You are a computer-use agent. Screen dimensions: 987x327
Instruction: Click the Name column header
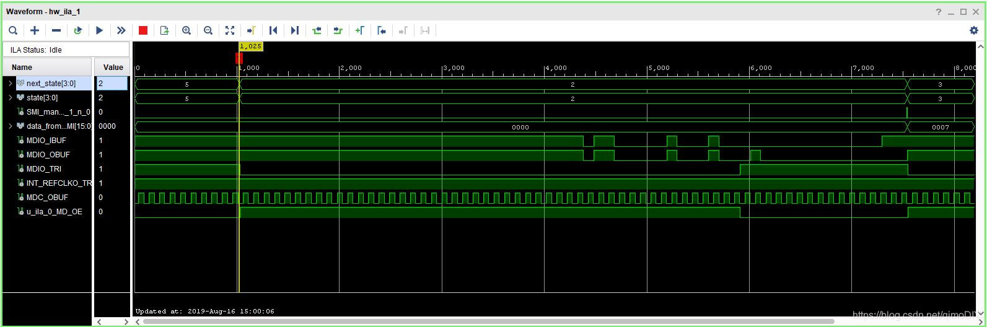[47, 67]
